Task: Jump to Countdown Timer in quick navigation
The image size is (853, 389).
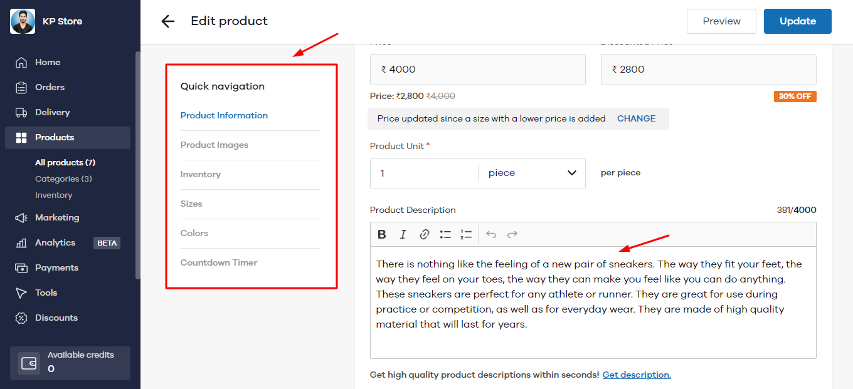Action: 219,263
